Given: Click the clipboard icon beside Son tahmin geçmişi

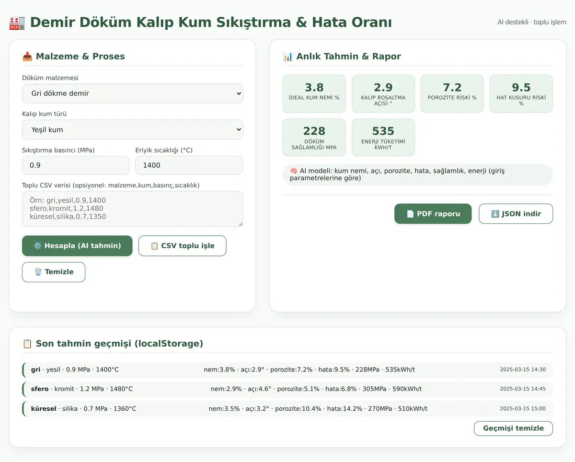Looking at the screenshot, I should pyautogui.click(x=27, y=344).
